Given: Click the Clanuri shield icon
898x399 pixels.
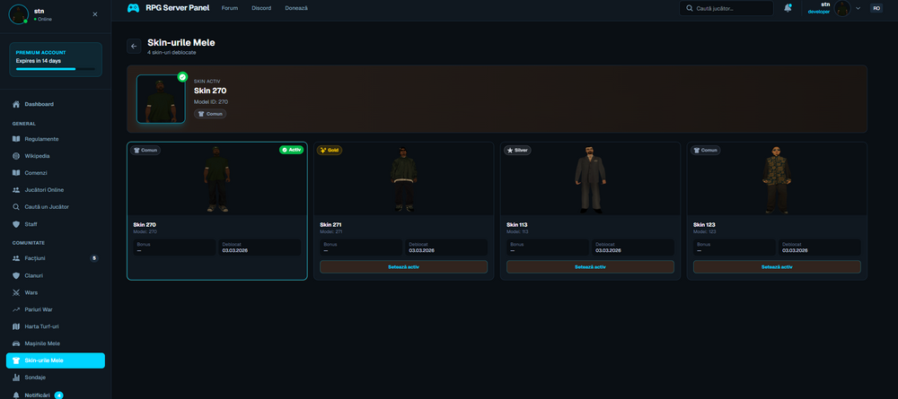Looking at the screenshot, I should point(16,275).
